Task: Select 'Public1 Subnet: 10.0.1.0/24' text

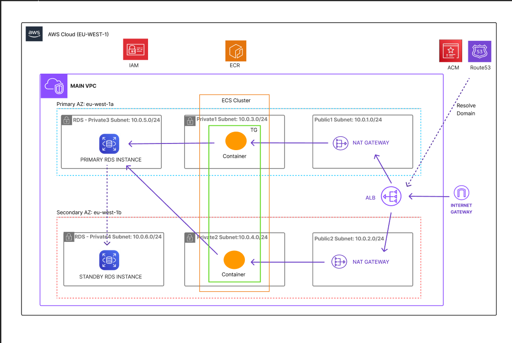Action: click(x=348, y=120)
